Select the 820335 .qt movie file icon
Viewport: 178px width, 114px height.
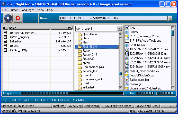coord(127,54)
